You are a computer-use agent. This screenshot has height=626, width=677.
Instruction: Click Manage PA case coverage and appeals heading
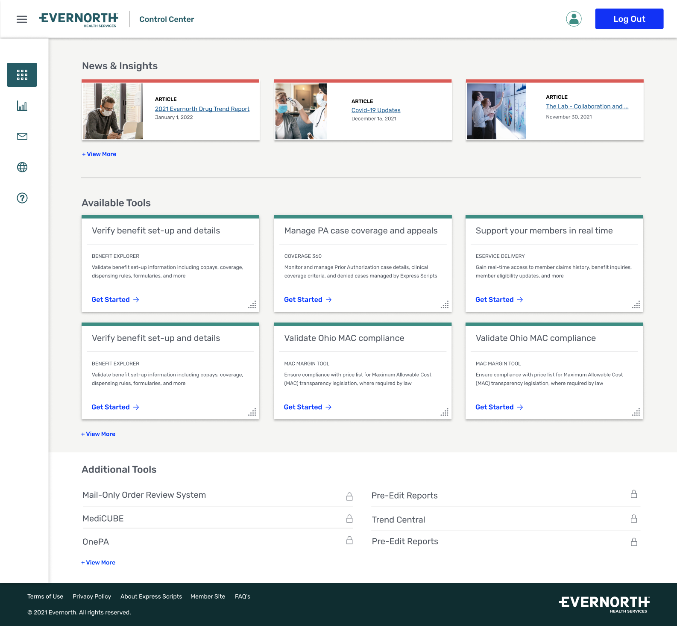click(x=361, y=231)
